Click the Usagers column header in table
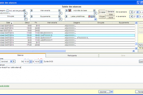Viewport: 143px width, 95px height. click(77, 23)
